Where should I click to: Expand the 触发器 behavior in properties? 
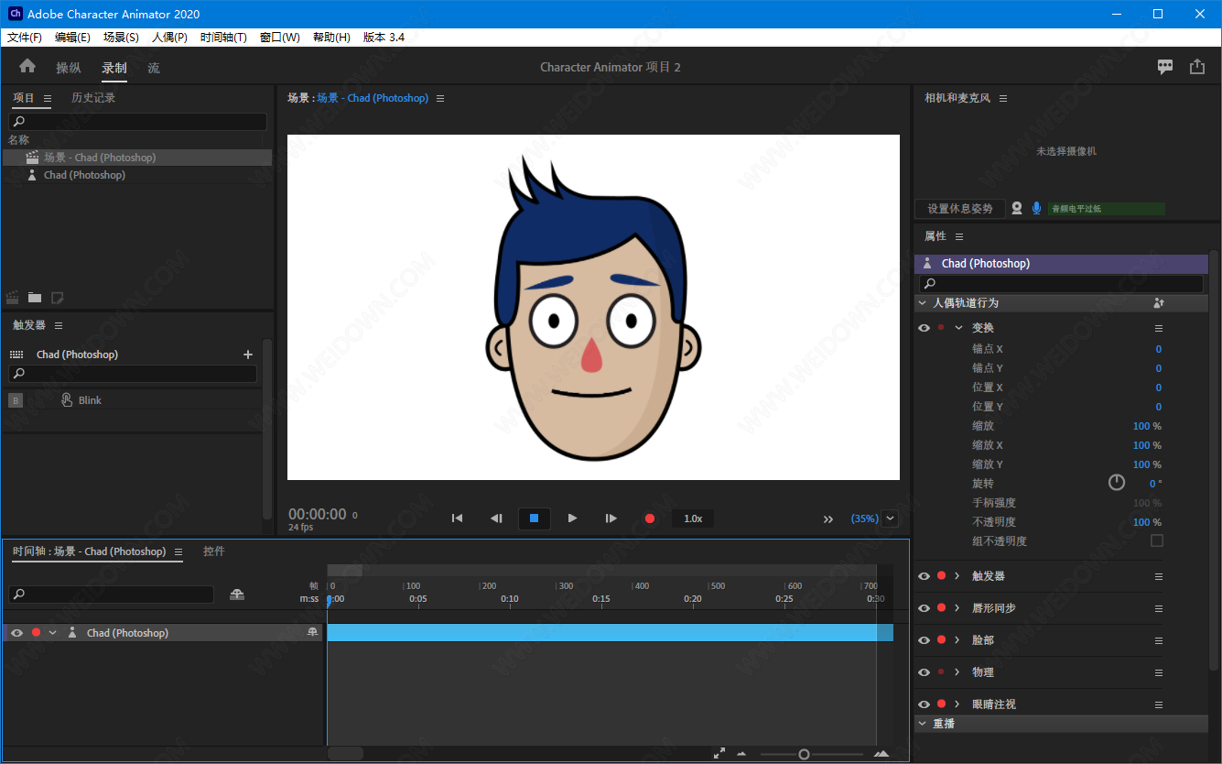[x=957, y=576]
